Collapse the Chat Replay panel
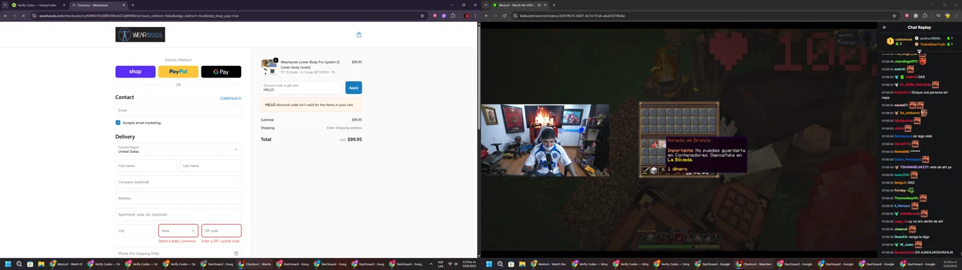 tap(884, 28)
